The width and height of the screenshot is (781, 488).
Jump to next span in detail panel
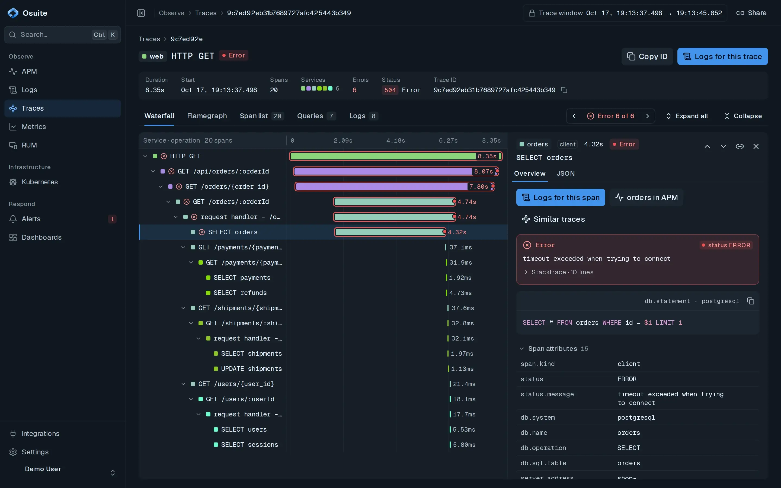click(x=723, y=146)
